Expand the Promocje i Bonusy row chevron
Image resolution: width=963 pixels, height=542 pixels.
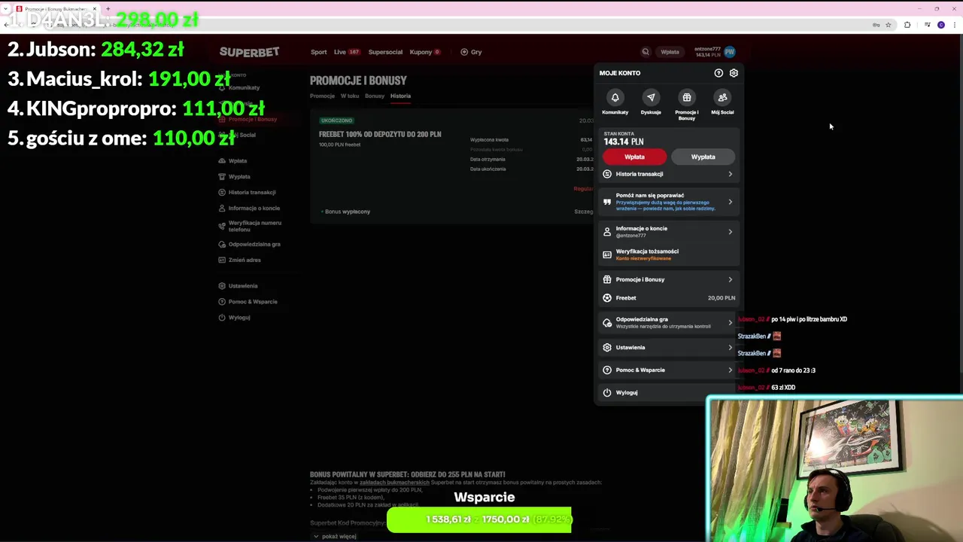pos(730,279)
